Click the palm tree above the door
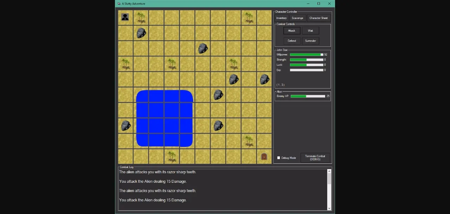Image resolution: width=450 pixels, height=214 pixels. 249,141
